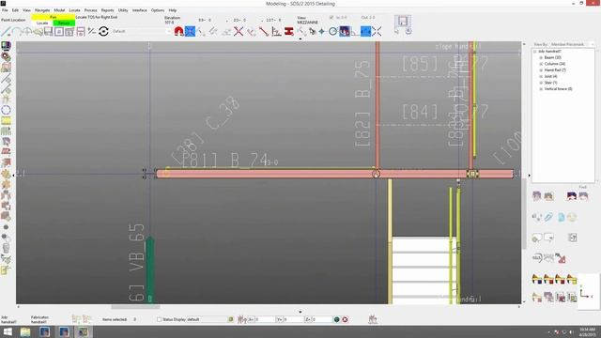This screenshot has height=338, width=601.
Task: Click the yellow rectangle sidebar icon
Action: click(6, 121)
